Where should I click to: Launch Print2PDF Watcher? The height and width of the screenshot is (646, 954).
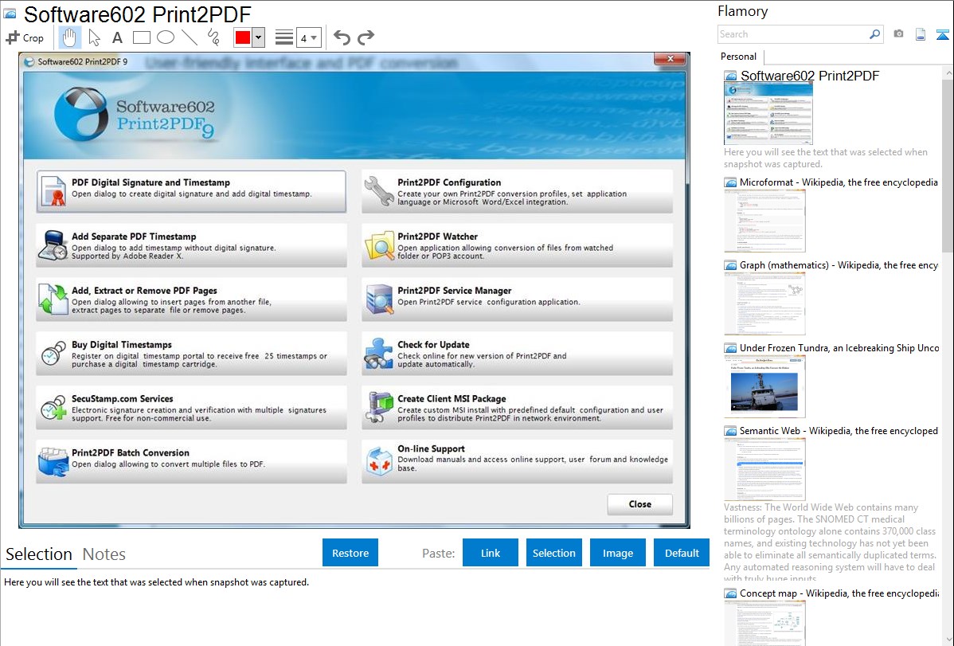click(517, 245)
